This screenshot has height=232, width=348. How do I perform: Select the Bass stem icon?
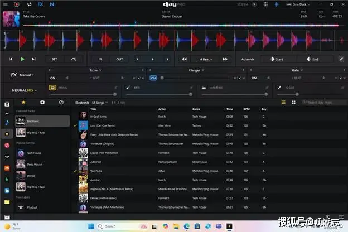click(128, 88)
